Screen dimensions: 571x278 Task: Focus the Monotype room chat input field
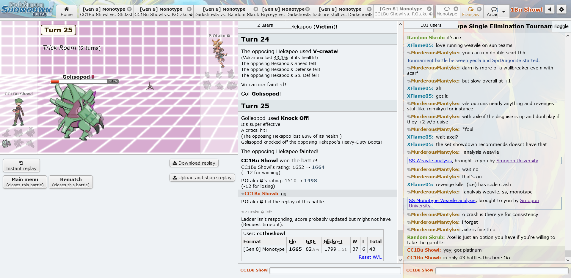pyautogui.click(x=502, y=270)
